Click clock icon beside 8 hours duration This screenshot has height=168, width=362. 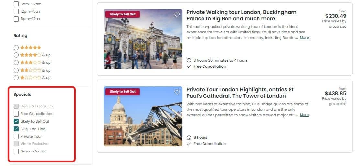(x=189, y=138)
